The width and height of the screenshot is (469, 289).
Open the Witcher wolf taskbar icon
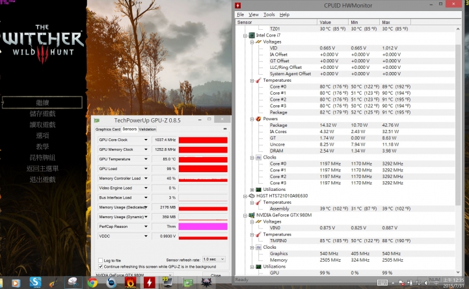pos(206,282)
